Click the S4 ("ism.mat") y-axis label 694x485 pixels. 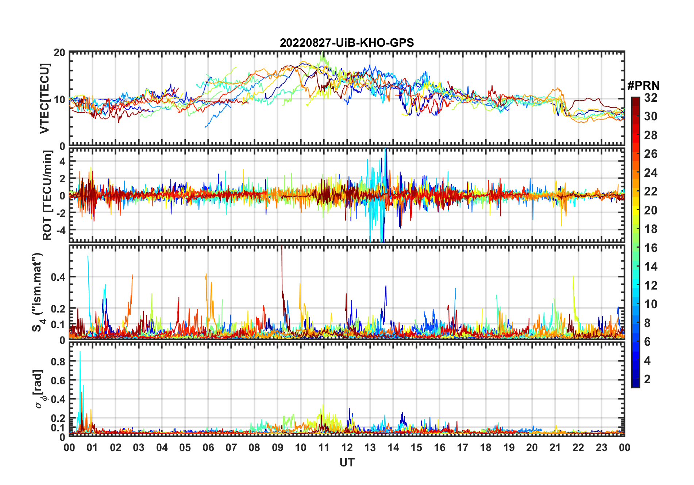38,292
